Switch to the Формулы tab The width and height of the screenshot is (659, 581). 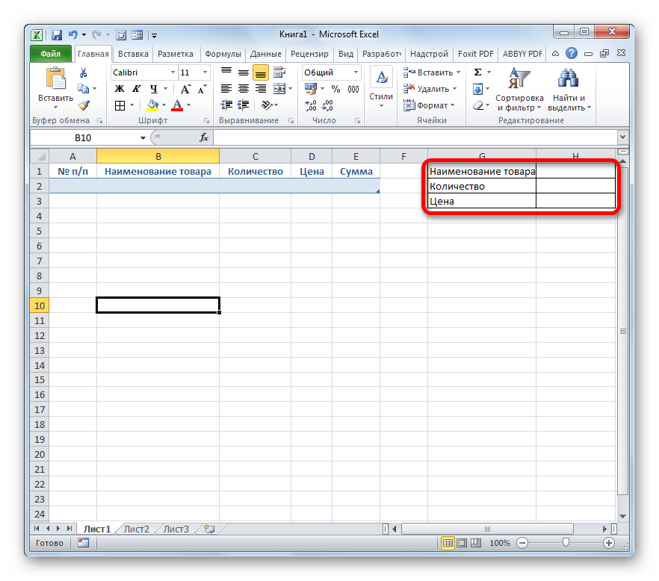point(223,54)
